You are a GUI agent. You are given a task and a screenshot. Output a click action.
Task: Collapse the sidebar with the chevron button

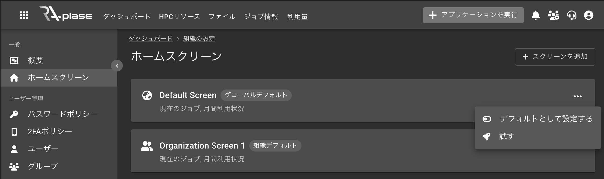coord(117,66)
